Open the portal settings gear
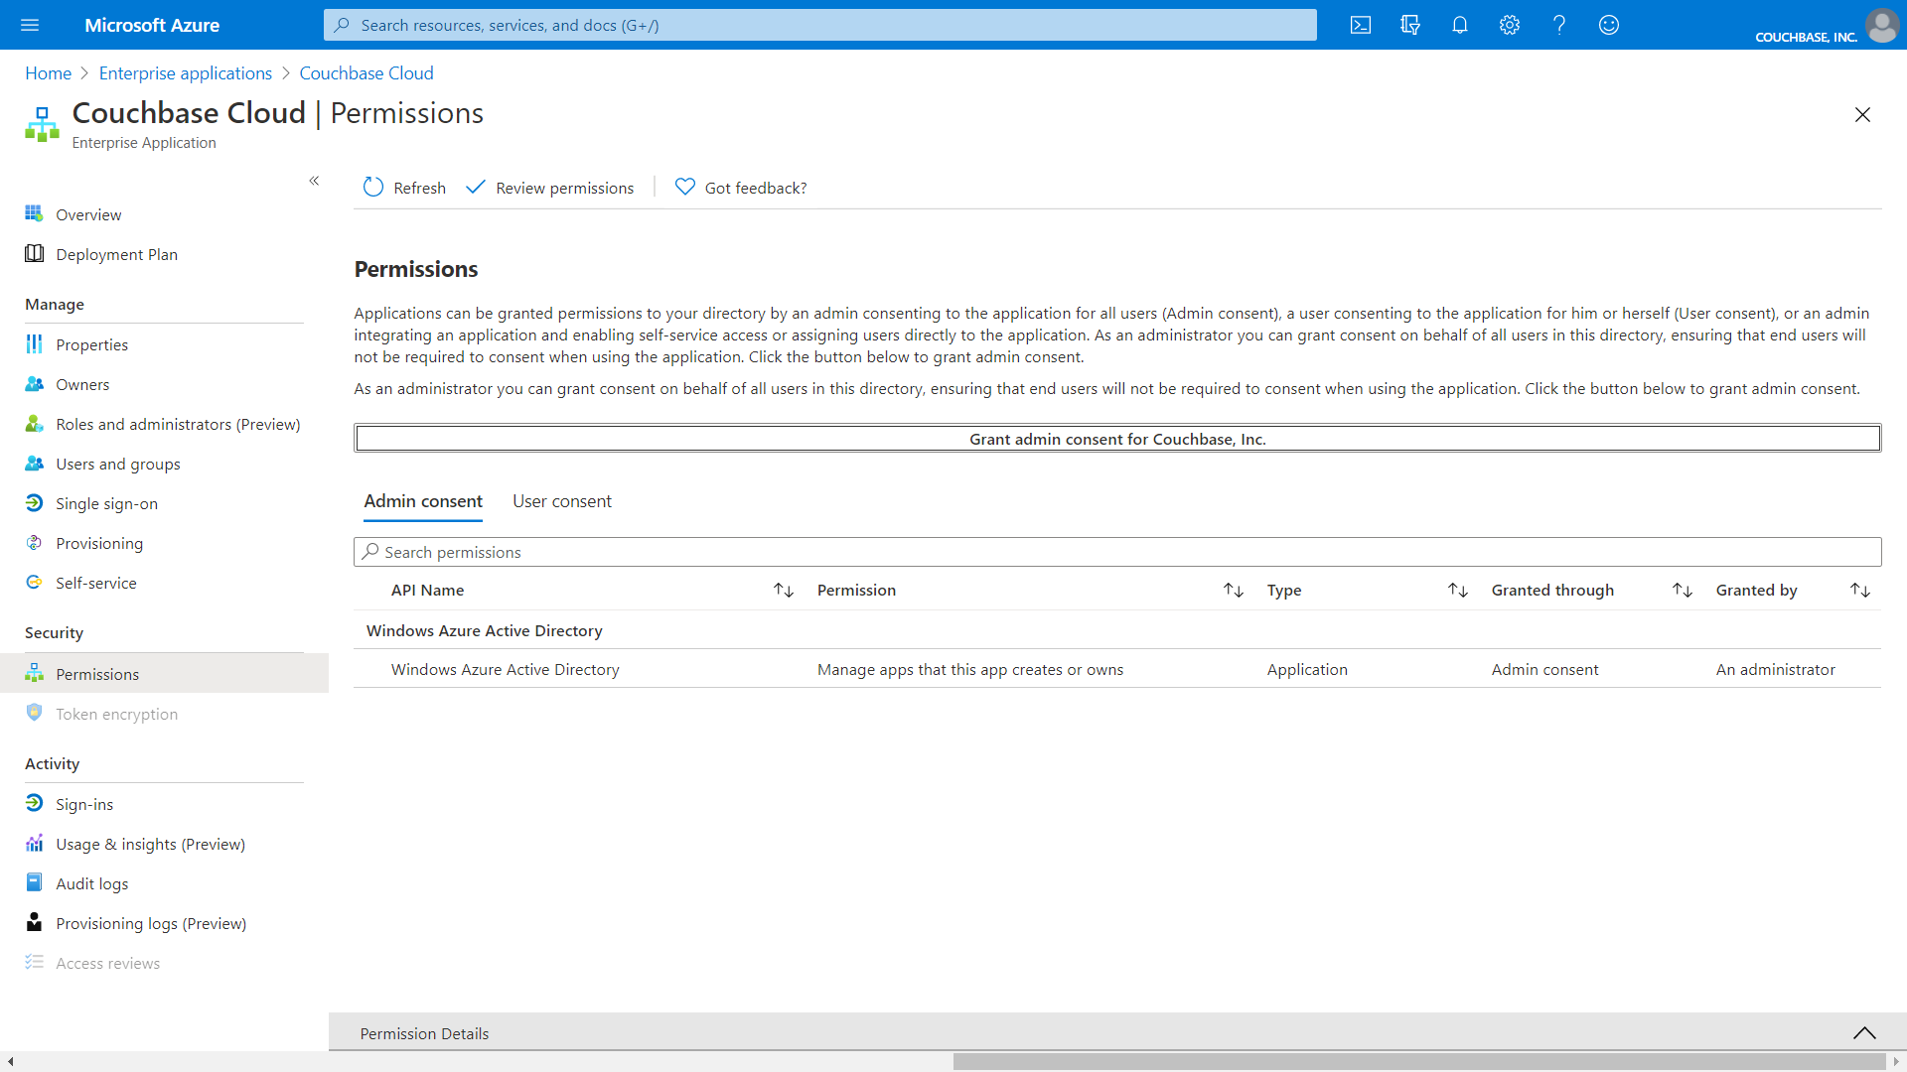1907x1072 pixels. (x=1510, y=25)
